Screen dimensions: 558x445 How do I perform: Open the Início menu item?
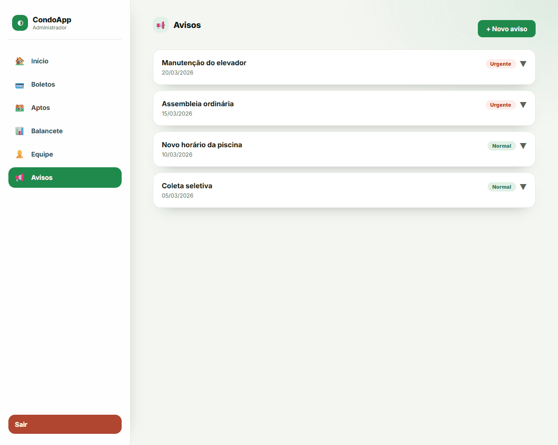pyautogui.click(x=65, y=61)
